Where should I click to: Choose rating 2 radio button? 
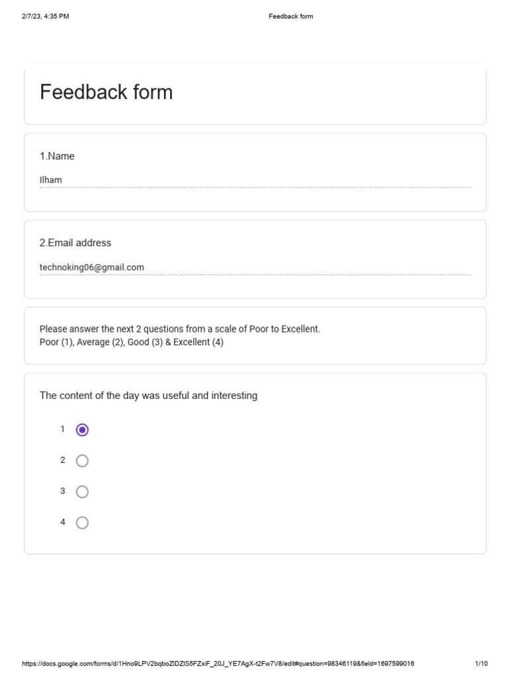tap(82, 461)
